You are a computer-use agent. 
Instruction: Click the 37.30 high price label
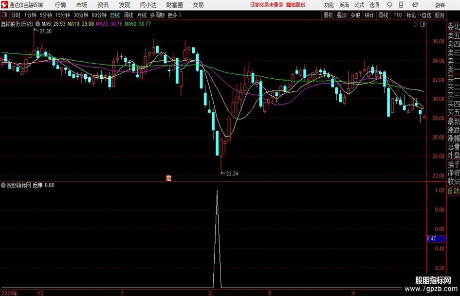point(45,32)
